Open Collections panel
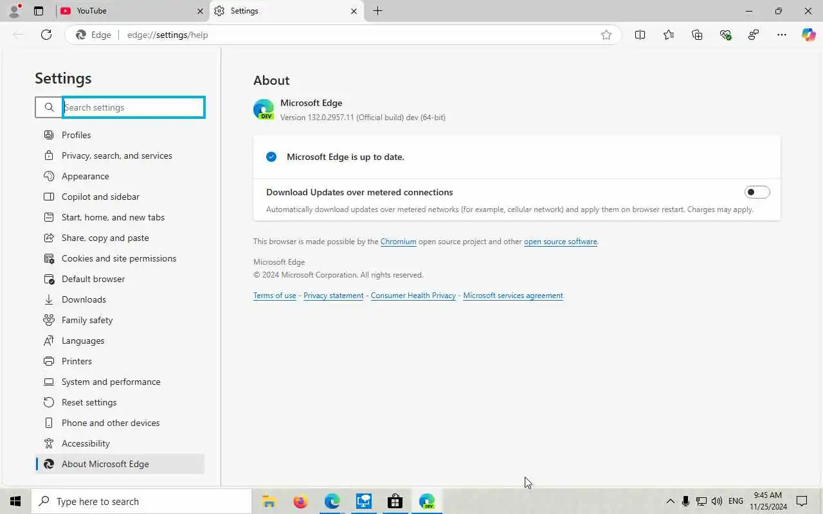 coord(697,35)
